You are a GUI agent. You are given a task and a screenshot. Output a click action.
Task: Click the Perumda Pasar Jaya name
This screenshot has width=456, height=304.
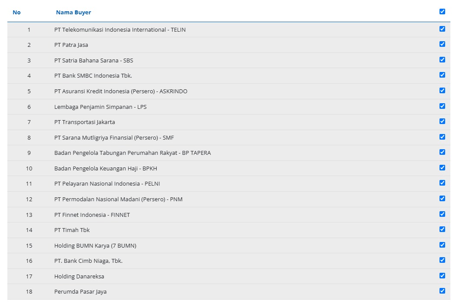point(80,292)
